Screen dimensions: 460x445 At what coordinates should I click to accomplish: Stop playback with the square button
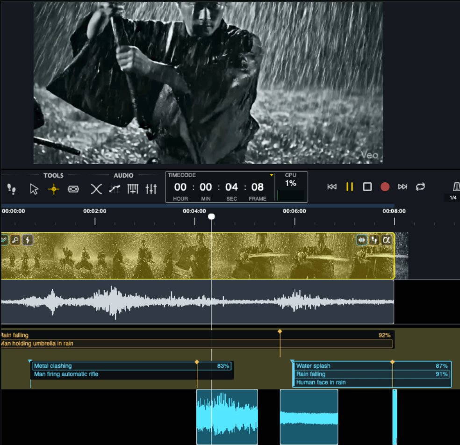tap(367, 187)
